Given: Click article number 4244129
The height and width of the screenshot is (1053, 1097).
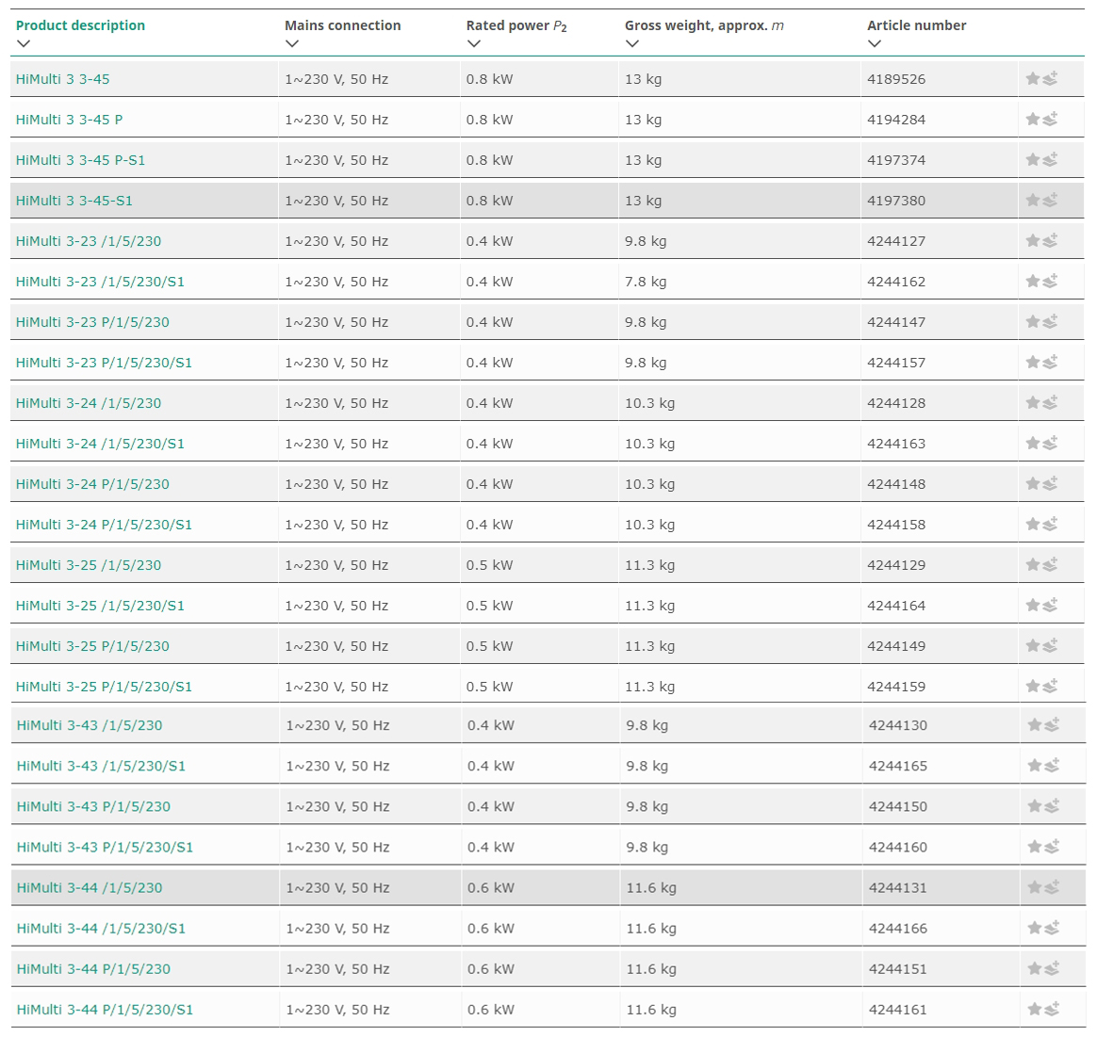Looking at the screenshot, I should coord(896,566).
